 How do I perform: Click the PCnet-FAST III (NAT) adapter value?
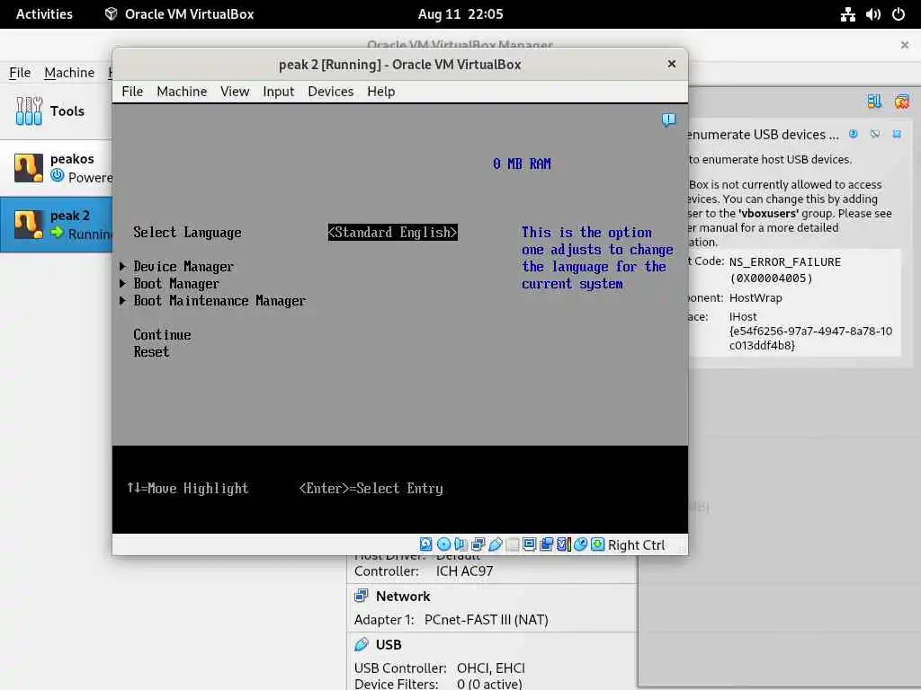tap(486, 620)
